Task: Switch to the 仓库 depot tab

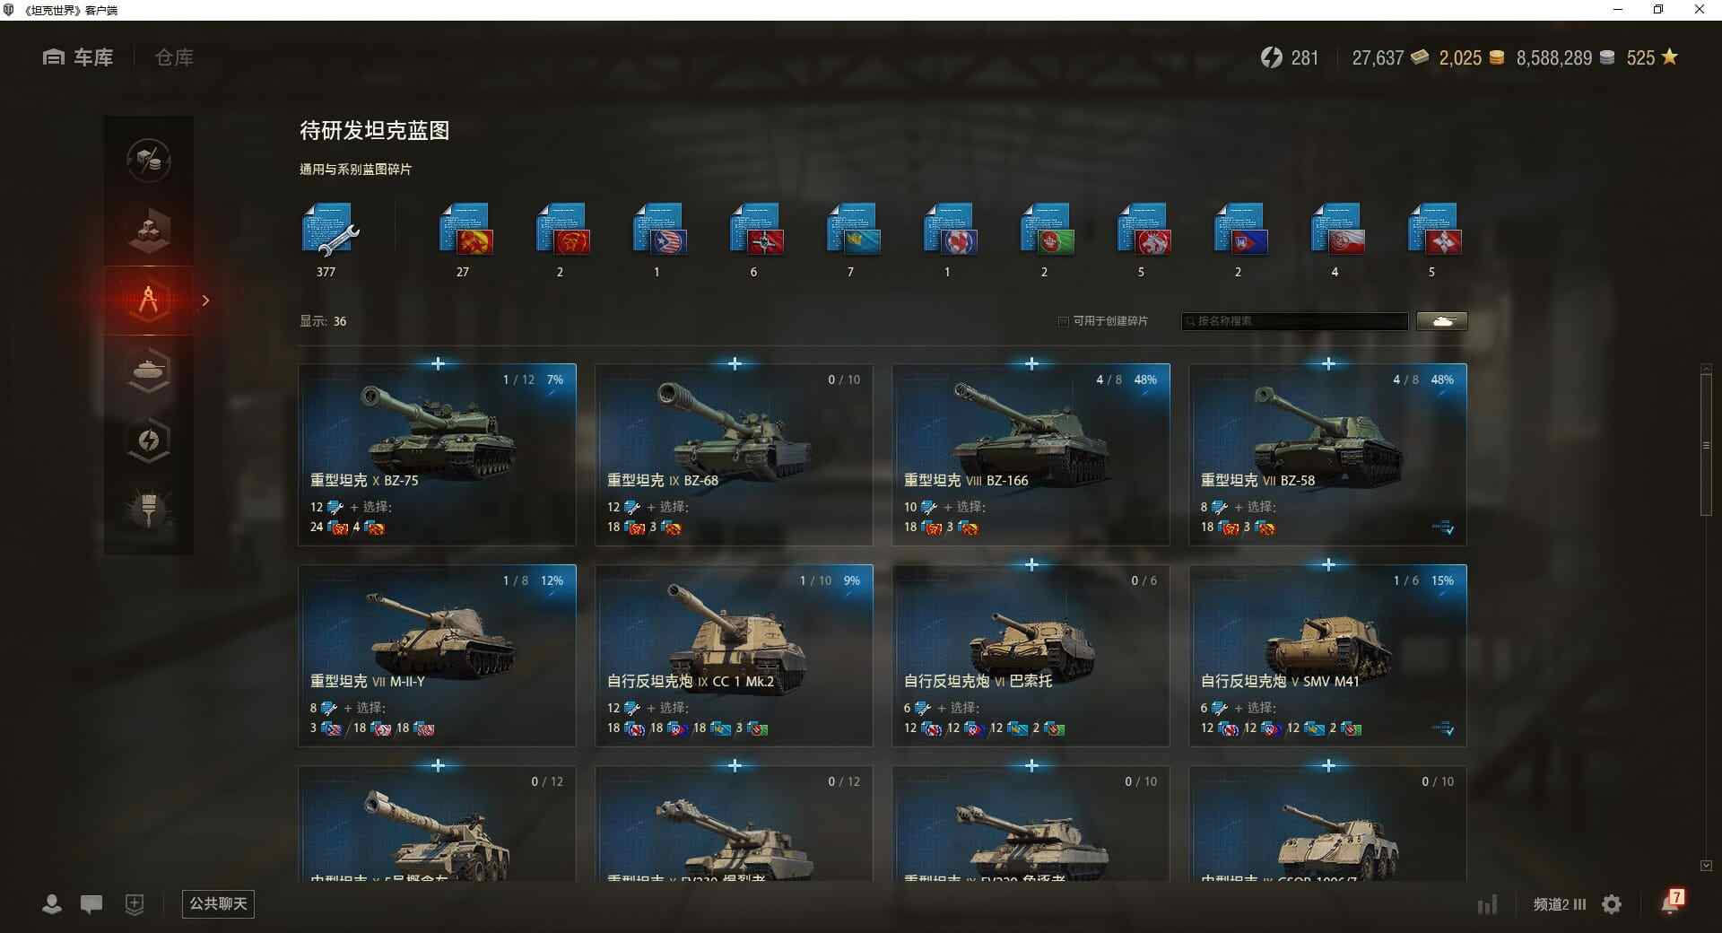Action: (x=174, y=57)
